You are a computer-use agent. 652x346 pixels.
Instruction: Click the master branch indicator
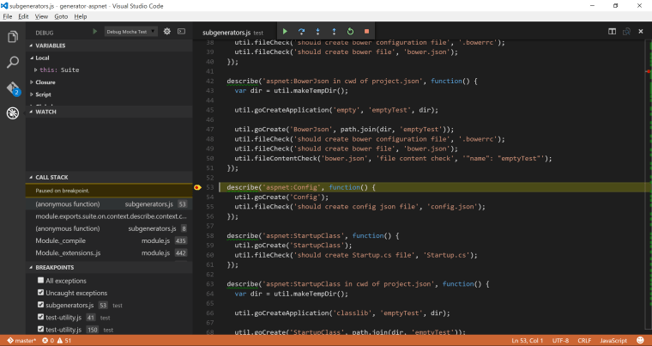click(21, 341)
